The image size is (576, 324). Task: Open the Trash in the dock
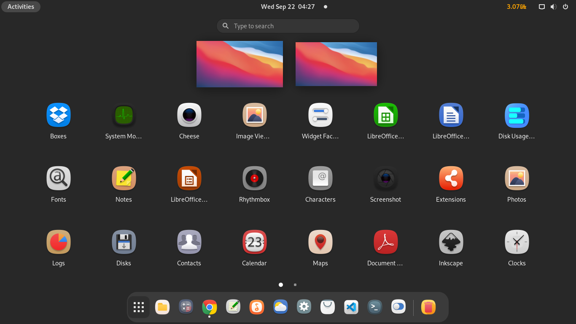pos(428,307)
